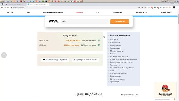Click the '1080,00 грн. в год' price
The image size is (179, 101).
coord(72,45)
